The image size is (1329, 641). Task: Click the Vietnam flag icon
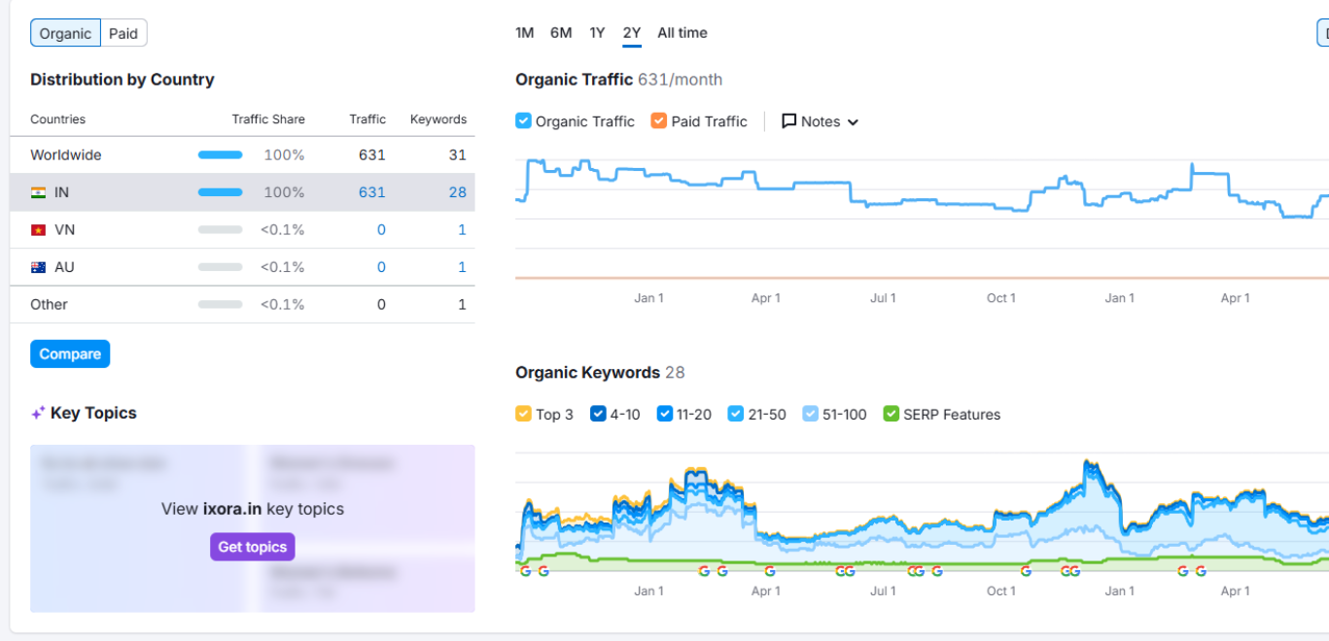[39, 230]
